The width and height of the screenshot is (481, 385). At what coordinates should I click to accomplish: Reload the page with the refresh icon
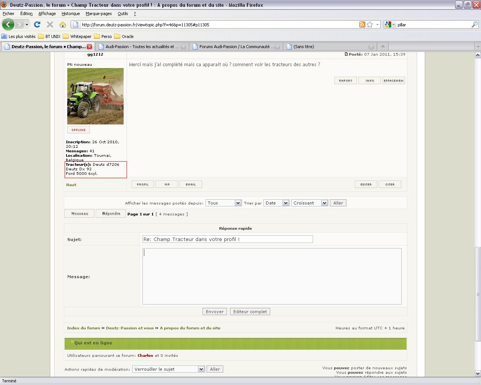click(x=37, y=24)
